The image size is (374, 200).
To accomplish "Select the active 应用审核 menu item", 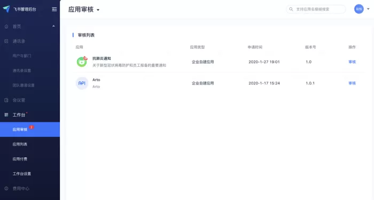I will 30,129.
